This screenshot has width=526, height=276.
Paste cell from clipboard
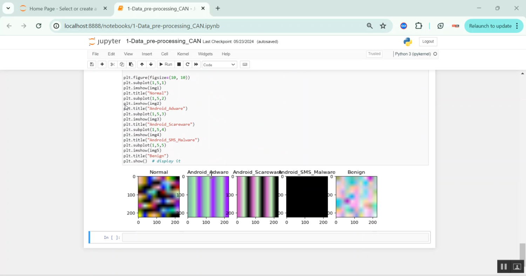click(131, 64)
